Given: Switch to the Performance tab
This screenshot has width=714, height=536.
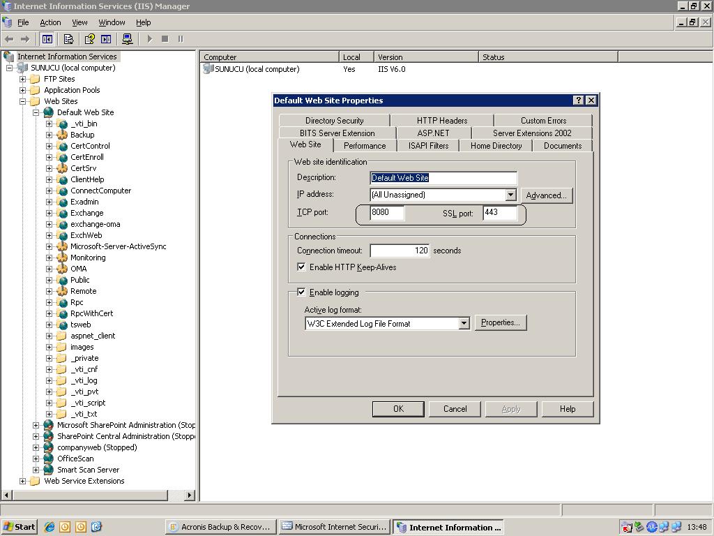Looking at the screenshot, I should tap(364, 145).
